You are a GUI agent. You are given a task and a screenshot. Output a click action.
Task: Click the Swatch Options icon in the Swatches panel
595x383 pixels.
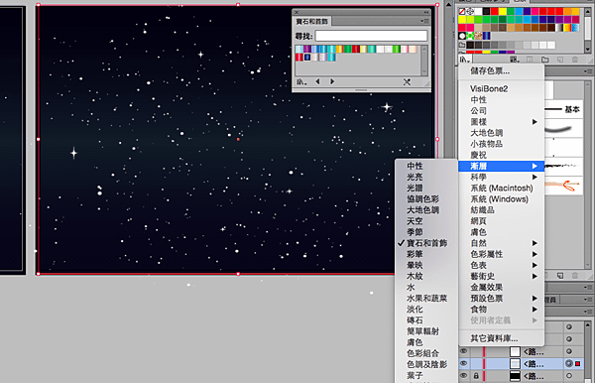(530, 60)
